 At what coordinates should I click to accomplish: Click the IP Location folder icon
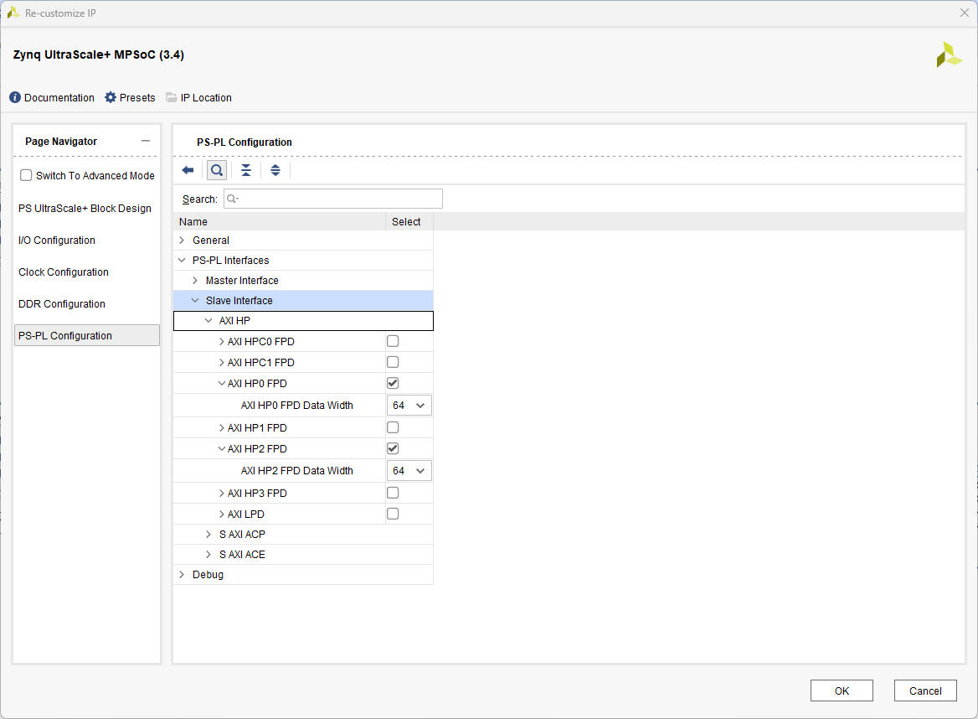[172, 98]
